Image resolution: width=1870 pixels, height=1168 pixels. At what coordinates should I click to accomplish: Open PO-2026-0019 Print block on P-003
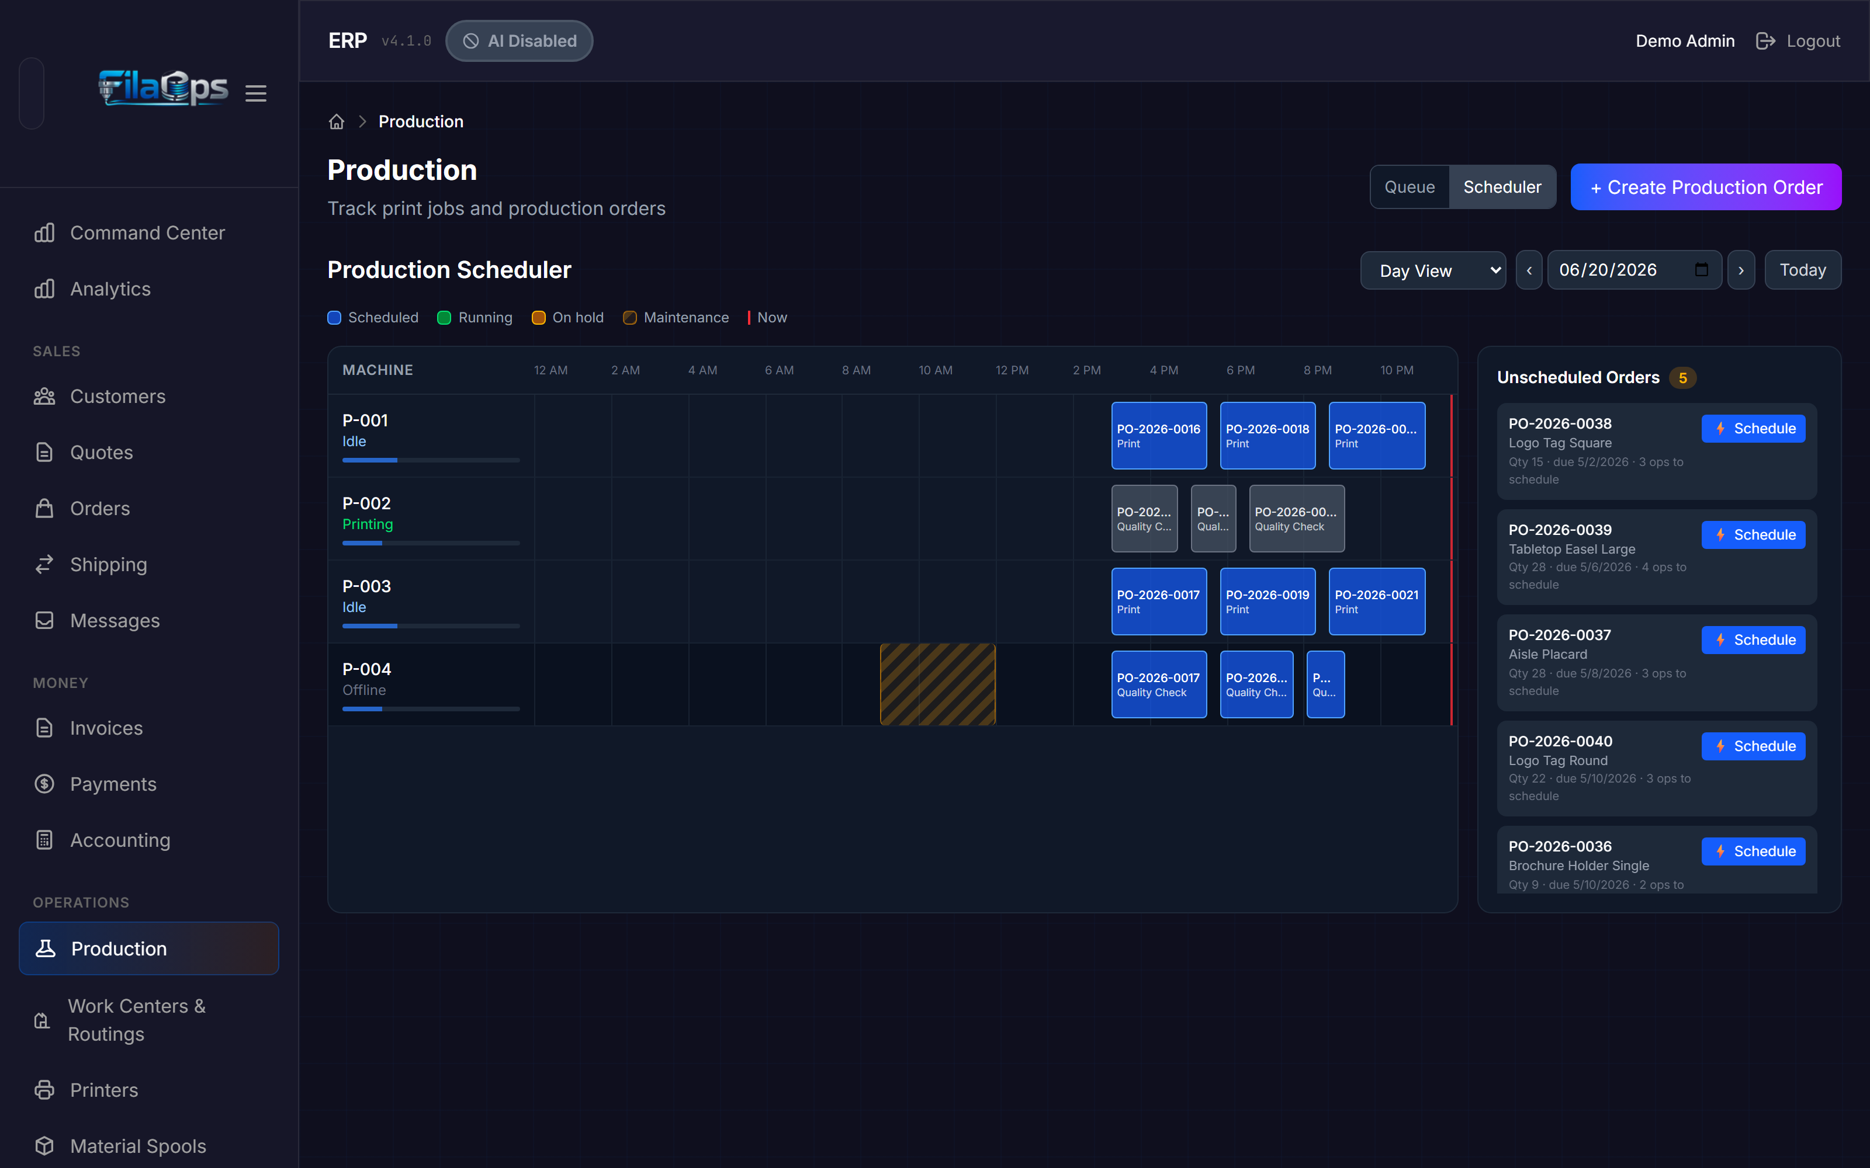[1268, 602]
